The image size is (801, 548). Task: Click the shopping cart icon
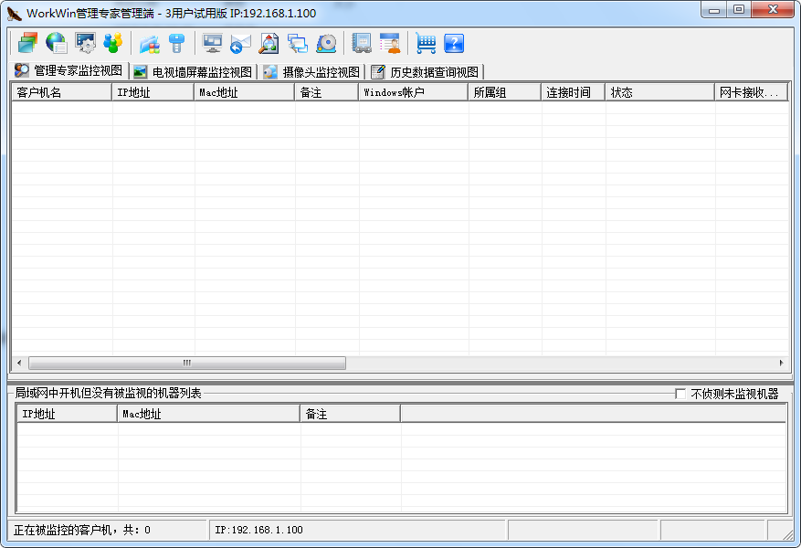[426, 43]
